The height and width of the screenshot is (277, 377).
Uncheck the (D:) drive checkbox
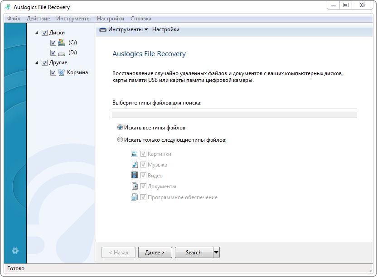(x=53, y=53)
